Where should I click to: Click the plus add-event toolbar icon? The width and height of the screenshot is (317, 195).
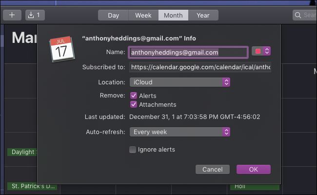point(12,15)
